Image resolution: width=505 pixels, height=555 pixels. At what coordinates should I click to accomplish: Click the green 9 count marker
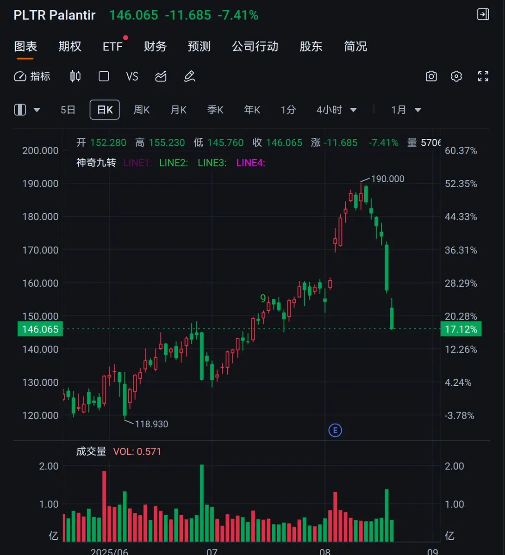tap(263, 298)
